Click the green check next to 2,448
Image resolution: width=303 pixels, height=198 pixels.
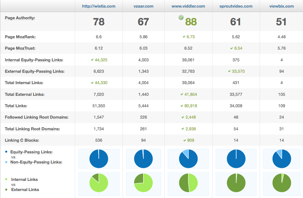tap(183, 117)
